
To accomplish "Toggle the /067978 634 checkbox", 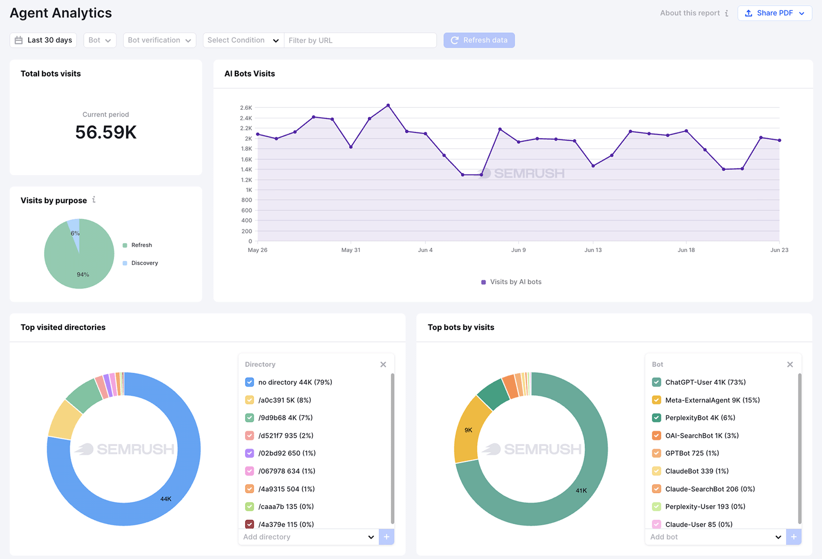I will pos(250,471).
